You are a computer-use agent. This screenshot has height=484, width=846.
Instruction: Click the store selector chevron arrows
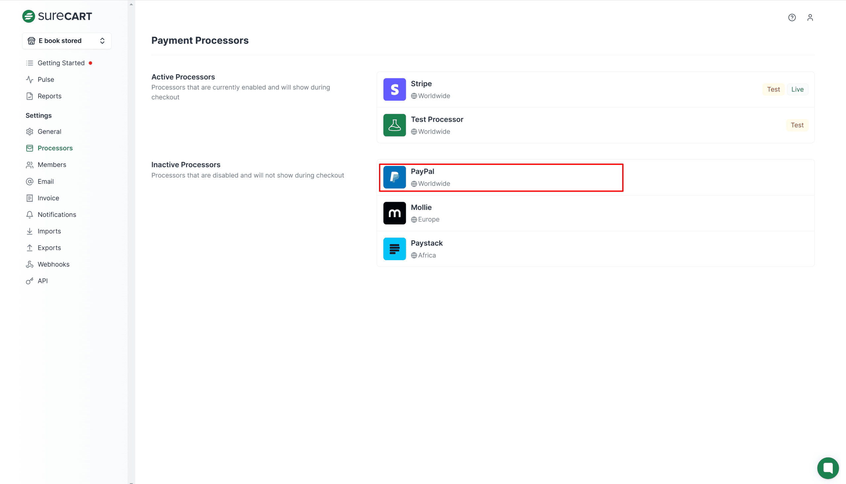(x=102, y=41)
